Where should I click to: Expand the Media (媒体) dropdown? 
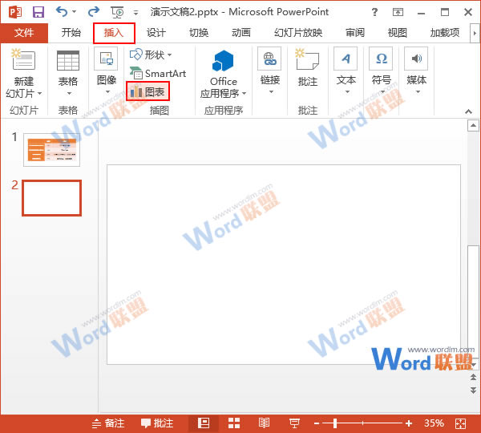click(x=418, y=91)
